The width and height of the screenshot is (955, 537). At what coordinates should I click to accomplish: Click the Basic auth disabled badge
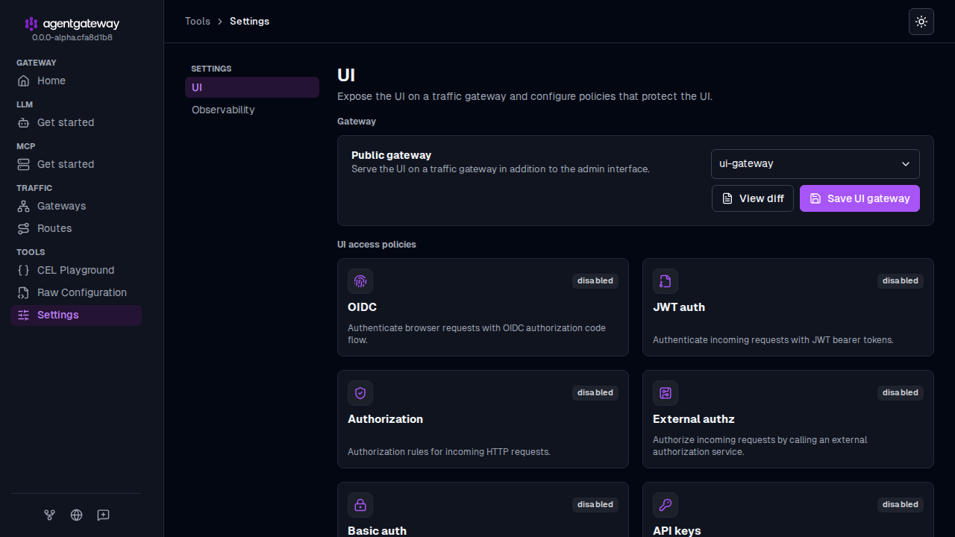coord(595,504)
